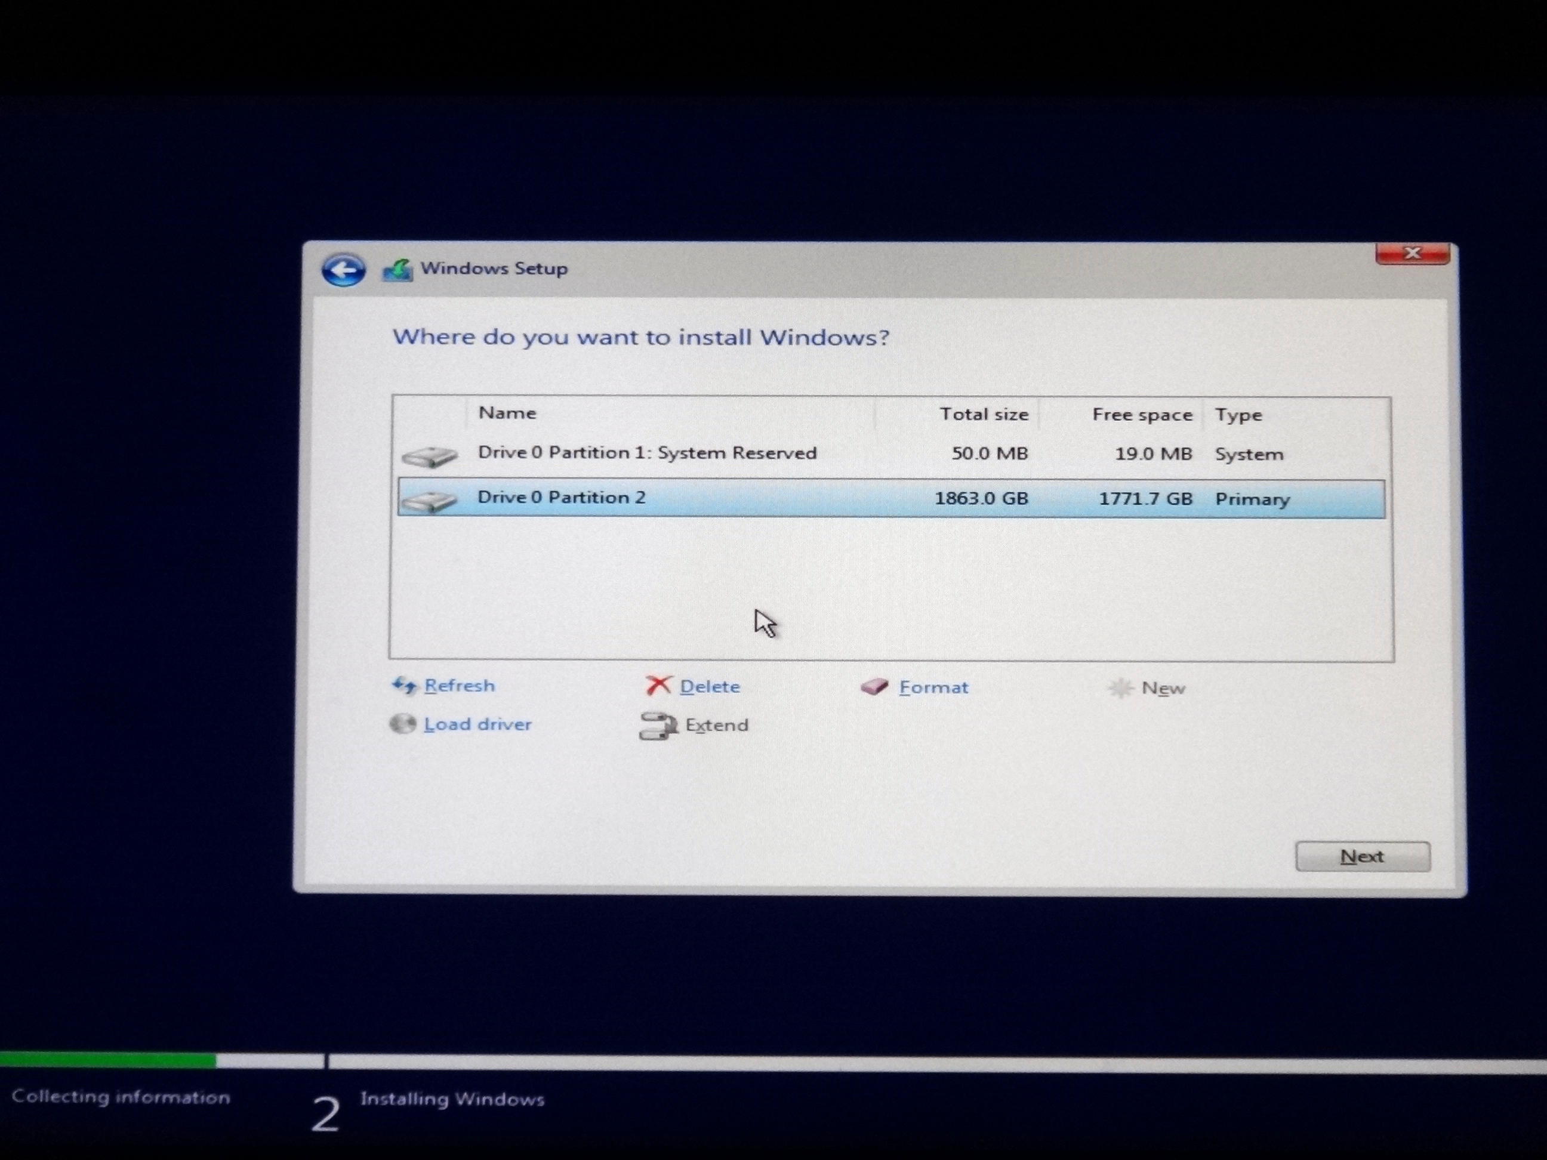Select Drive 0 Partition 1: System Reserved
This screenshot has height=1160, width=1547.
891,455
